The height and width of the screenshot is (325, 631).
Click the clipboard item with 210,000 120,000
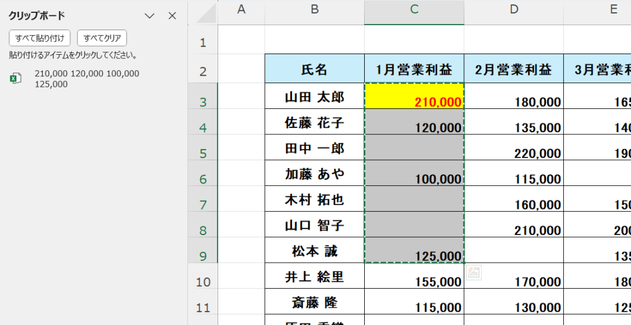point(86,79)
